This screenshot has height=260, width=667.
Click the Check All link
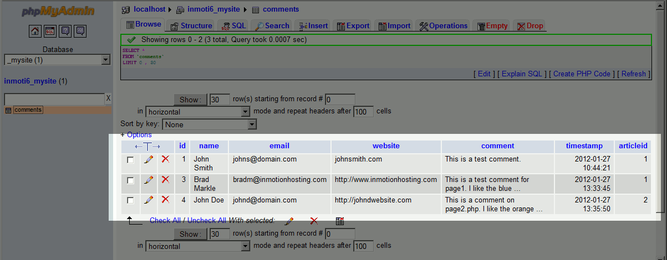pos(165,220)
